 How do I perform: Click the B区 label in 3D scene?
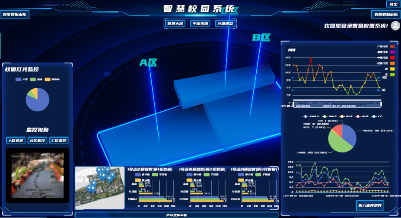[x=261, y=38]
